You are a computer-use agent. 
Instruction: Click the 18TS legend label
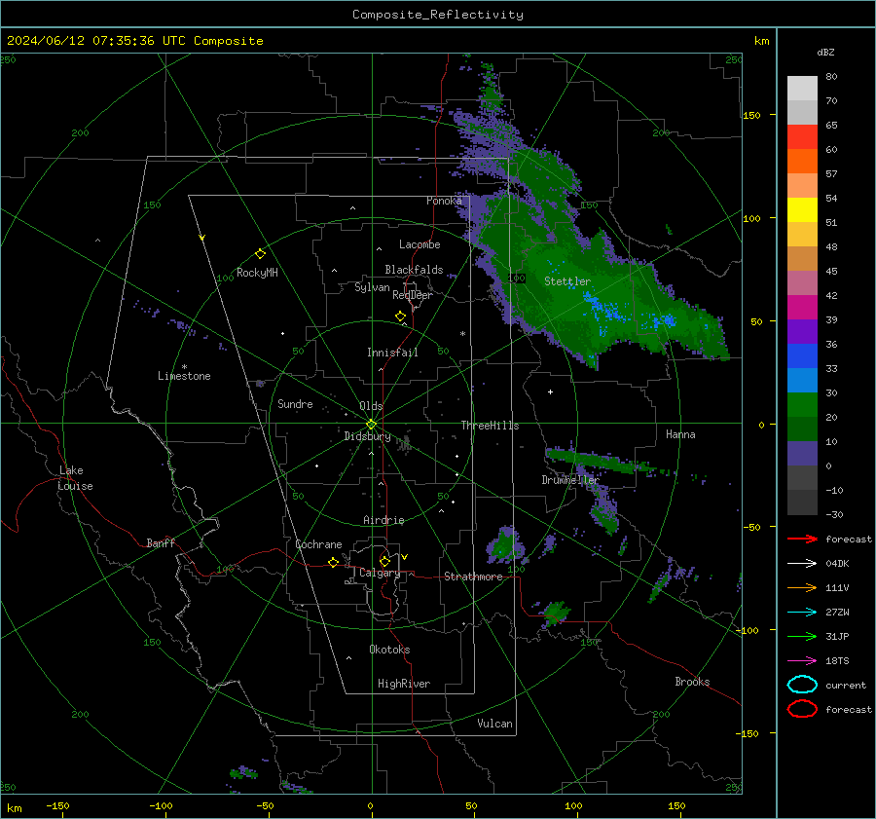coord(837,661)
